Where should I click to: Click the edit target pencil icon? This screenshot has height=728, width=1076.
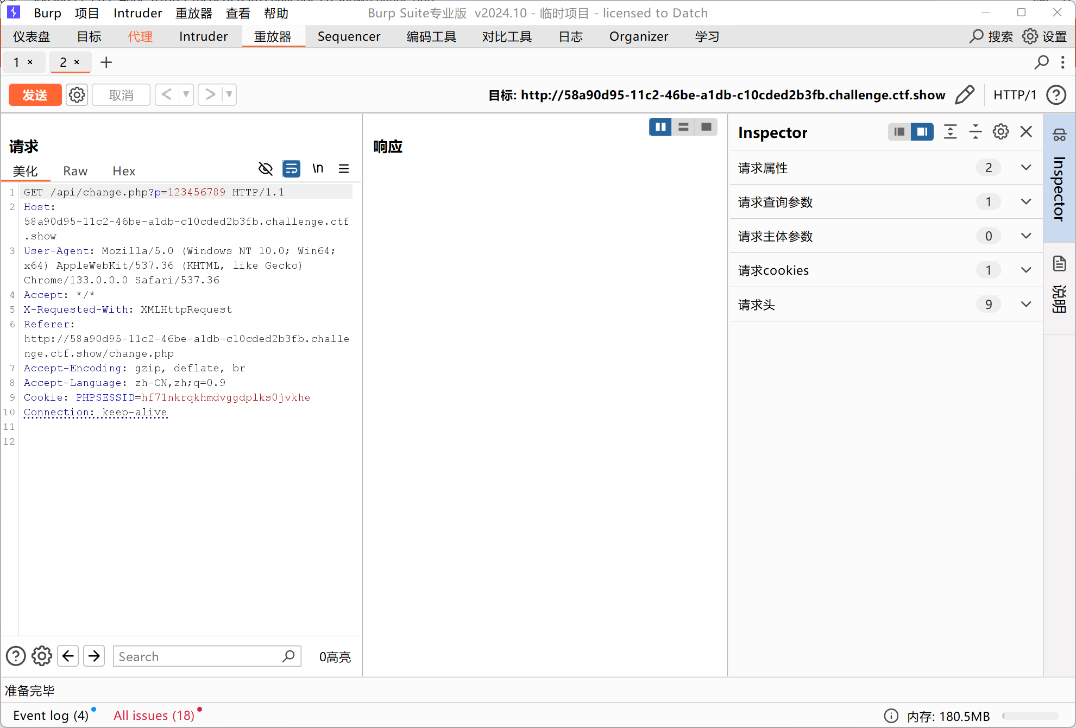(965, 95)
